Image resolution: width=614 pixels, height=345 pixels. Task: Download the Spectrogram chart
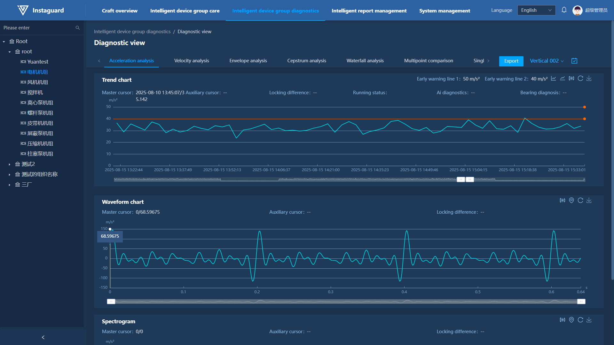click(589, 320)
